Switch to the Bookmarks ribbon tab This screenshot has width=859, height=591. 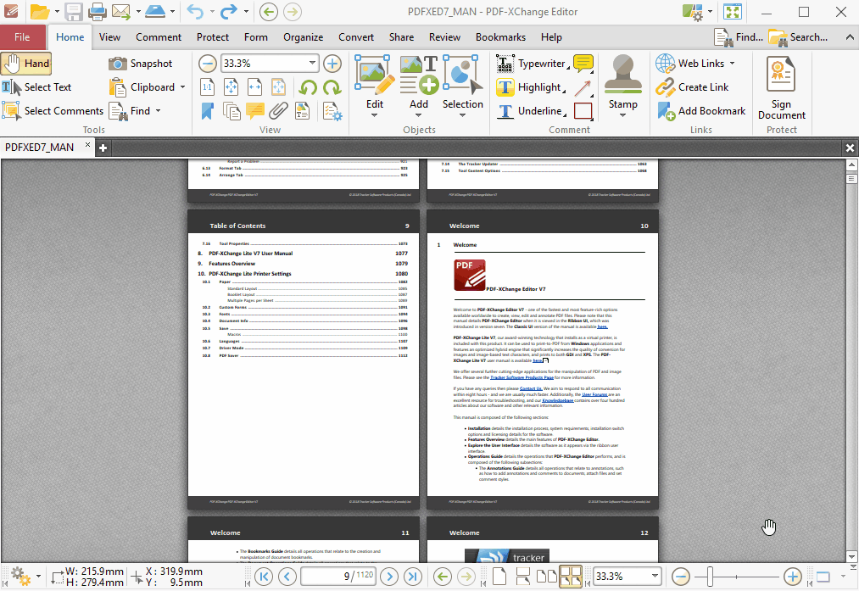pos(500,37)
